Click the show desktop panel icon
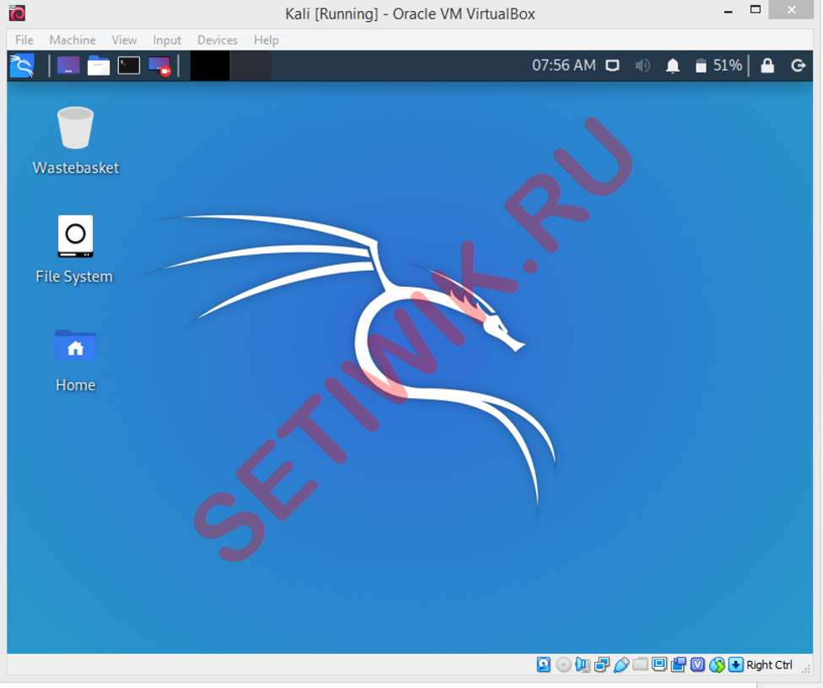 pyautogui.click(x=68, y=66)
